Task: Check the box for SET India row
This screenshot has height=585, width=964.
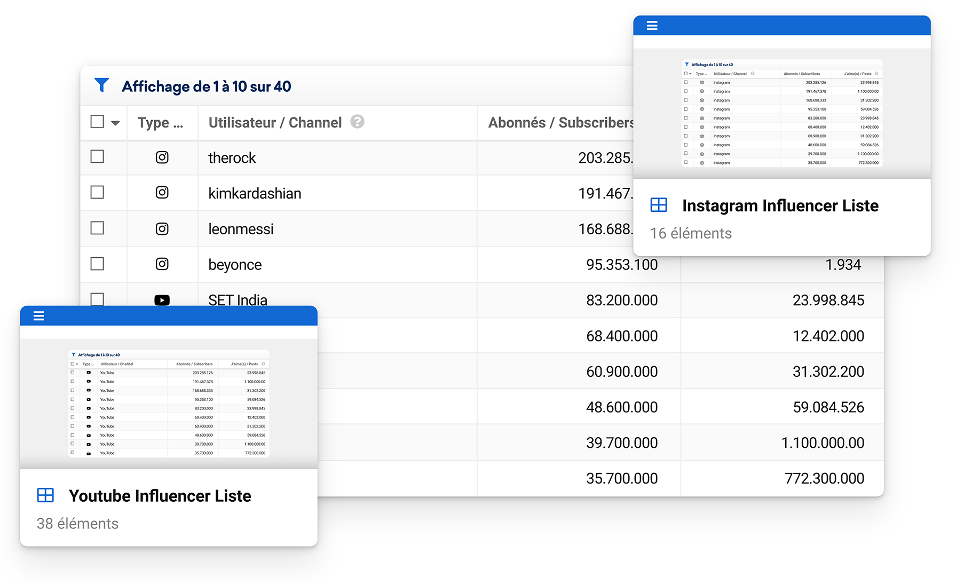Action: click(x=97, y=299)
